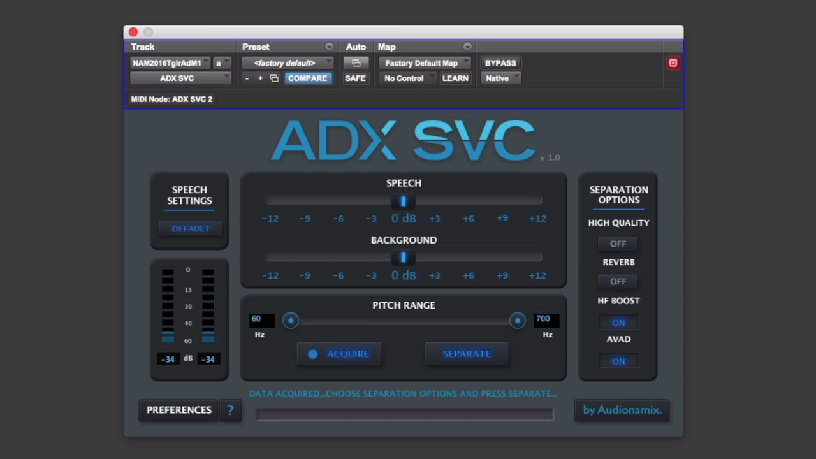This screenshot has height=459, width=816.
Task: Open the Preset menu round arrow
Action: tap(329, 47)
